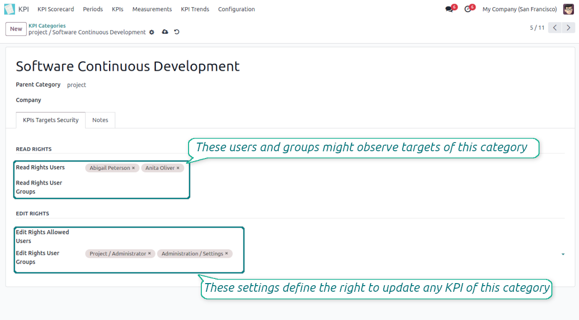Open the gear actions menu

click(x=152, y=32)
